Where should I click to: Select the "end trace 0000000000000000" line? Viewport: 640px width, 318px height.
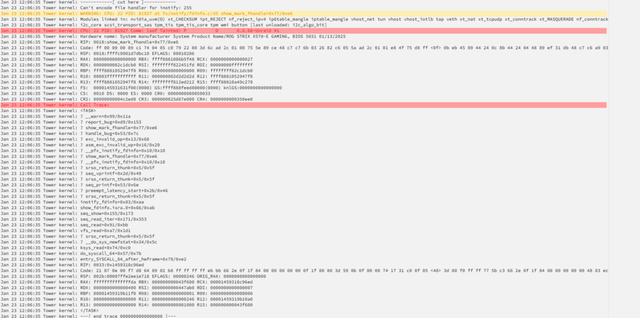click(x=88, y=316)
